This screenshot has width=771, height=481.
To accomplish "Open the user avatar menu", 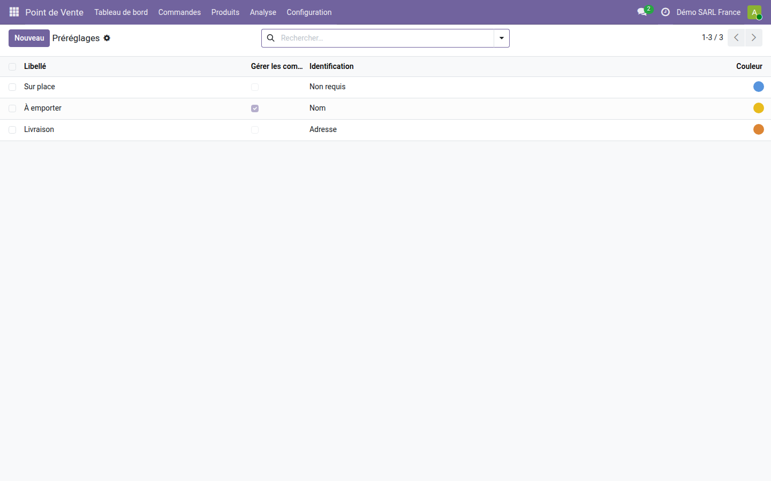I will tap(754, 12).
